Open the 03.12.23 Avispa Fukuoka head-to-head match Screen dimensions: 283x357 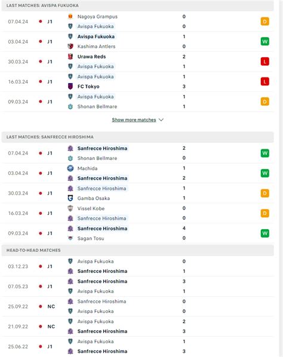pyautogui.click(x=137, y=266)
